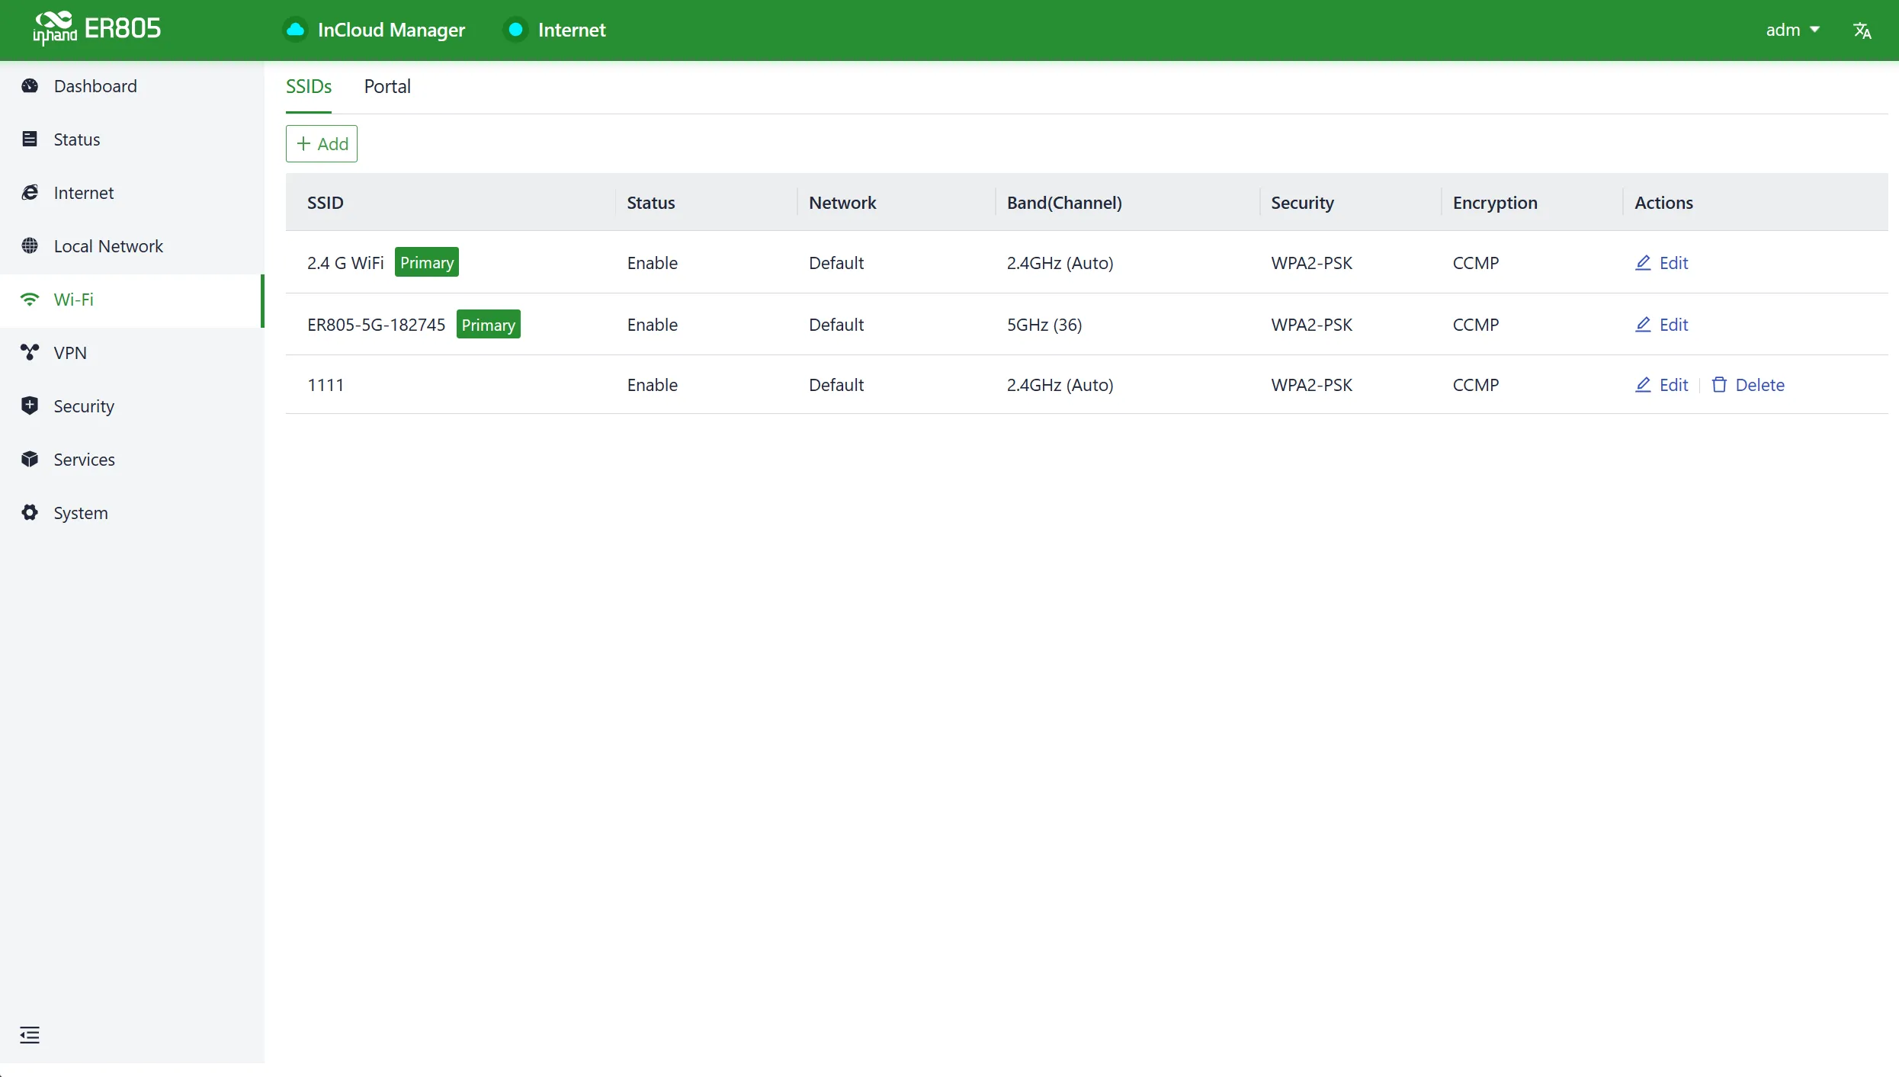The image size is (1899, 1077).
Task: Click the ER805-5G-182745 SSID name
Action: point(376,324)
